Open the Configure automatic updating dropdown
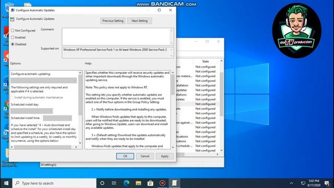334x188 pixels. [x=44, y=80]
